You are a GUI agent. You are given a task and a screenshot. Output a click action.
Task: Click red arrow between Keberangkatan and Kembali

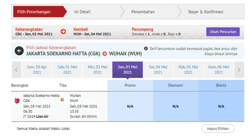63,31
